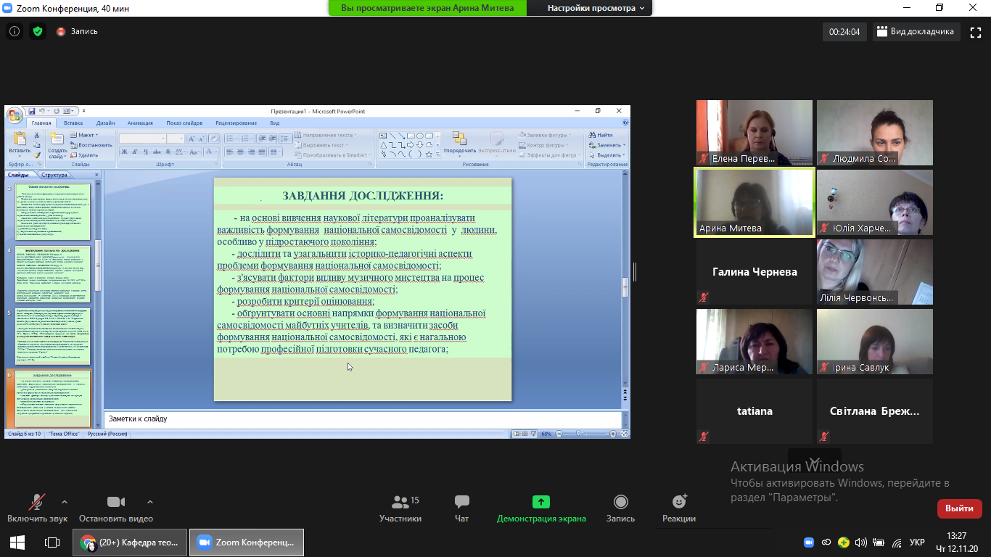Click the green encryption shield icon
Screen dimensions: 991x557
(38, 31)
